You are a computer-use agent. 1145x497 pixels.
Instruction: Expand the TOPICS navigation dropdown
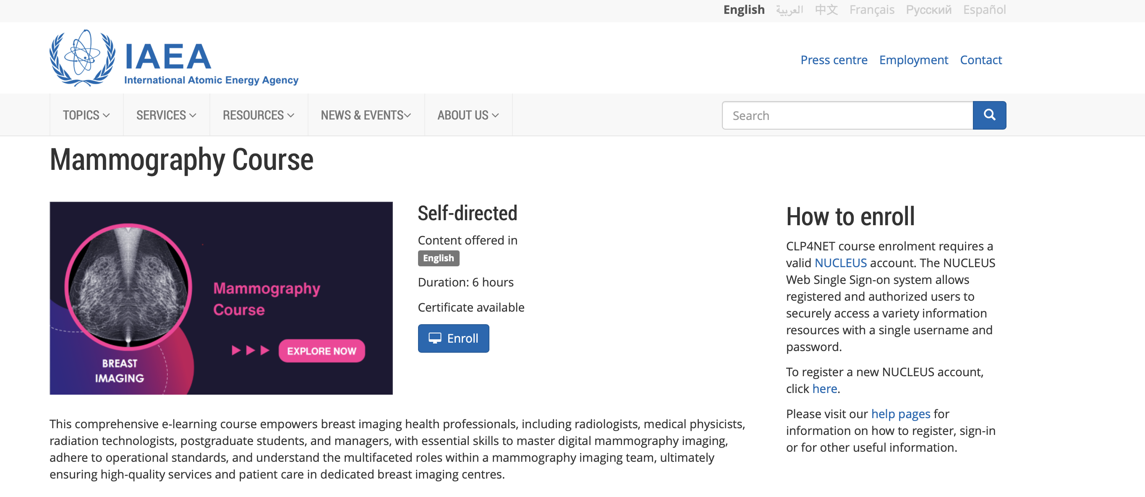[86, 115]
